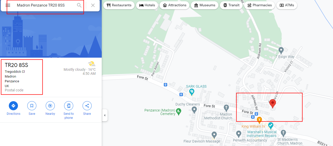This screenshot has height=146, width=333.
Task: Select the Transit filter chip
Action: (x=231, y=5)
